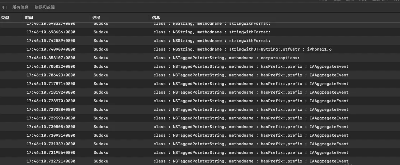The image size is (400, 165).
Task: Click timestamp 17:46:10.717871+0800
Action: (x=51, y=84)
